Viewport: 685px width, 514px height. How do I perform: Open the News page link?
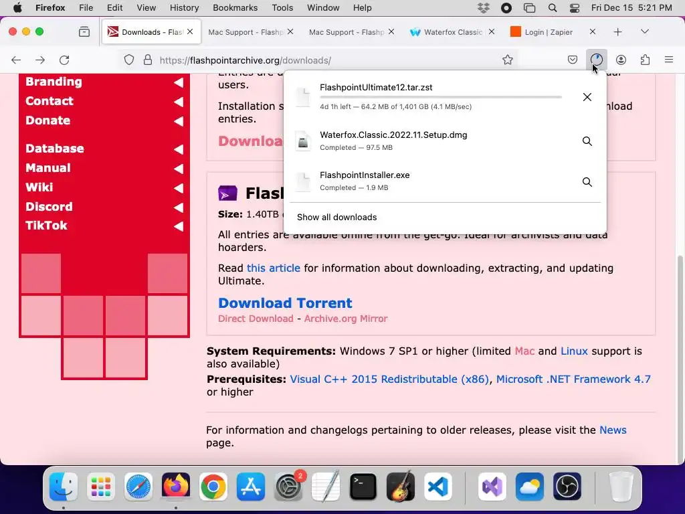613,430
